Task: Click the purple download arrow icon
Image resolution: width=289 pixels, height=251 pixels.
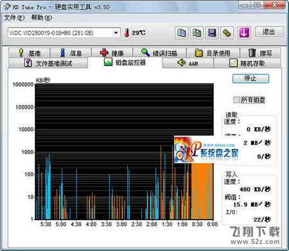Action: (x=244, y=33)
